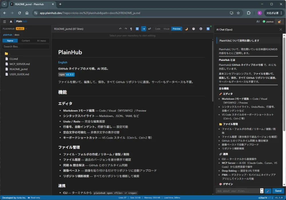Click the Read-only status indicator
Viewport: 286px width, 200px height.
click(x=34, y=198)
